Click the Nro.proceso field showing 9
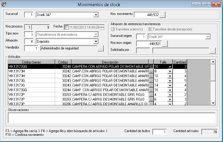Image resolution: width=223 pixels, height=142 pixels. (40, 27)
